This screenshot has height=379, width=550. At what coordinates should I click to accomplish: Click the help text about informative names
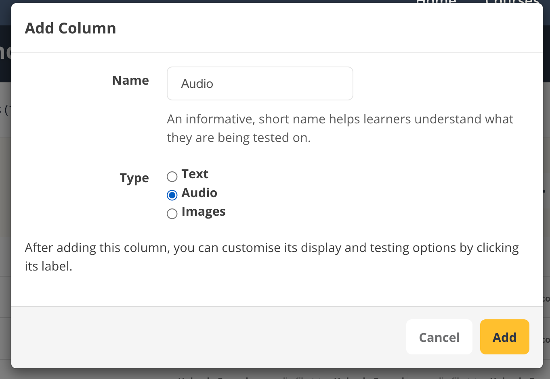340,128
